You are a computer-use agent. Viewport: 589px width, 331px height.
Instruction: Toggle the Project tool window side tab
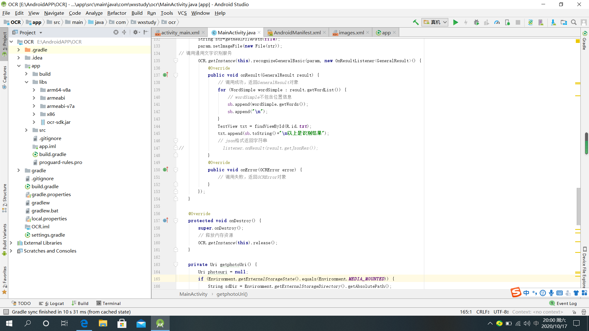4,44
